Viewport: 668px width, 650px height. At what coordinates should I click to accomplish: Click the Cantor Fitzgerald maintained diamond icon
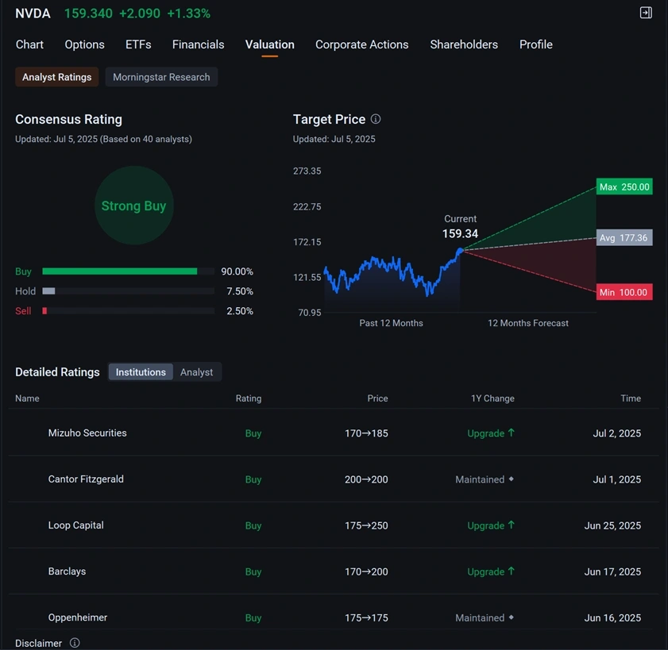click(x=512, y=479)
